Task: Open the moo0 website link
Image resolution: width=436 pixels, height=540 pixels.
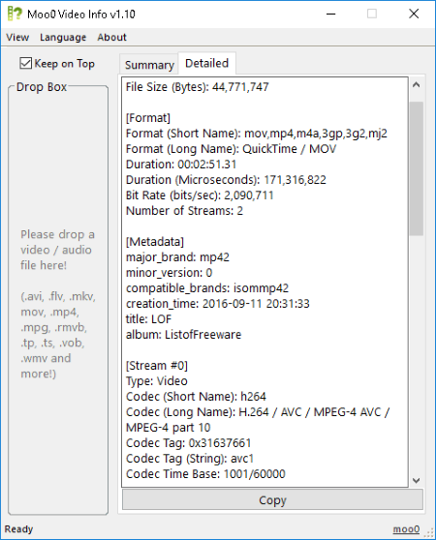Action: [x=406, y=529]
